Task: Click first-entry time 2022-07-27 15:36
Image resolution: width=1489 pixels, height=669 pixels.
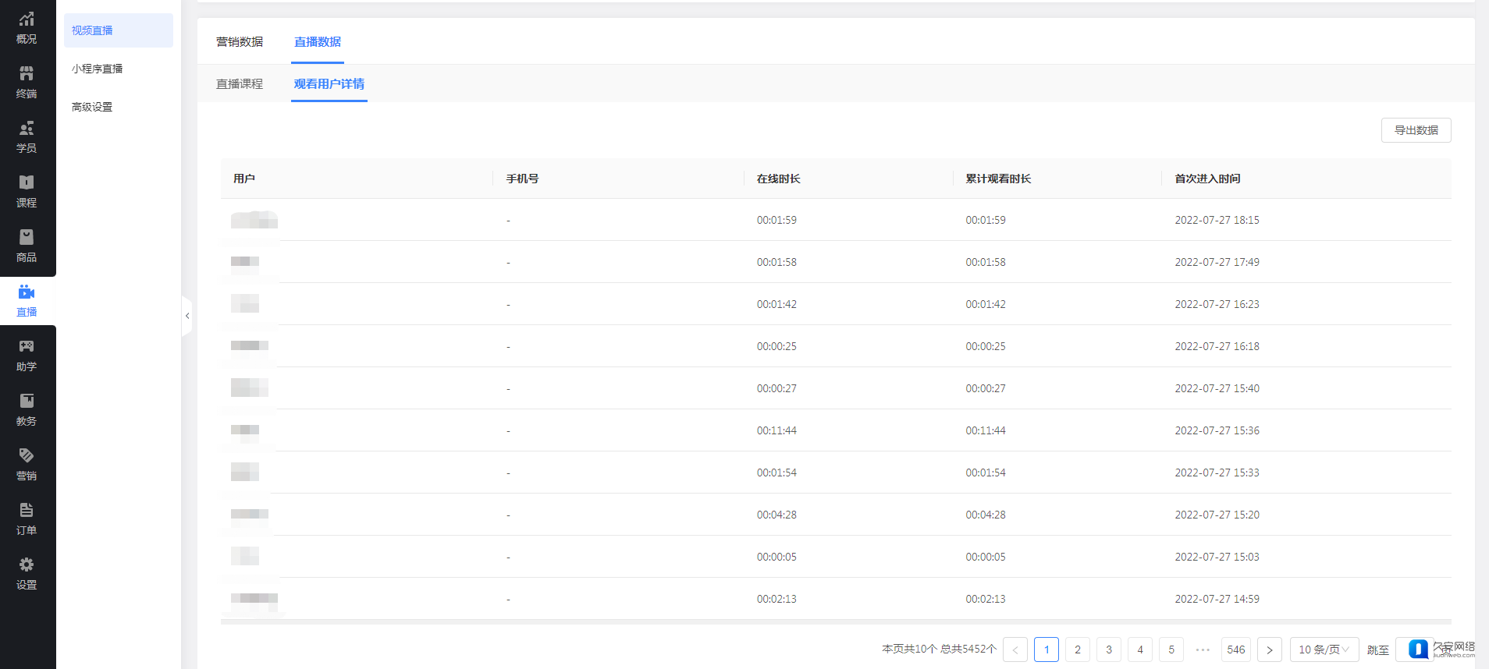Action: (1217, 430)
